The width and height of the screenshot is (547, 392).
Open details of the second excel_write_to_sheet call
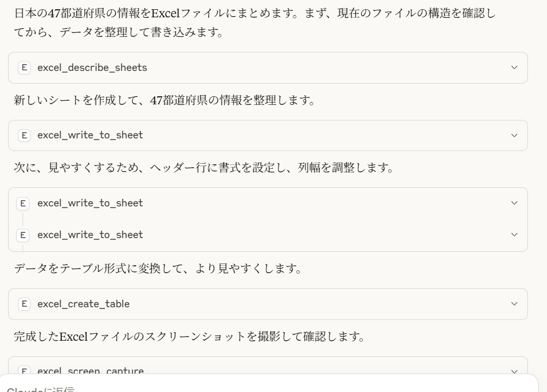[515, 203]
